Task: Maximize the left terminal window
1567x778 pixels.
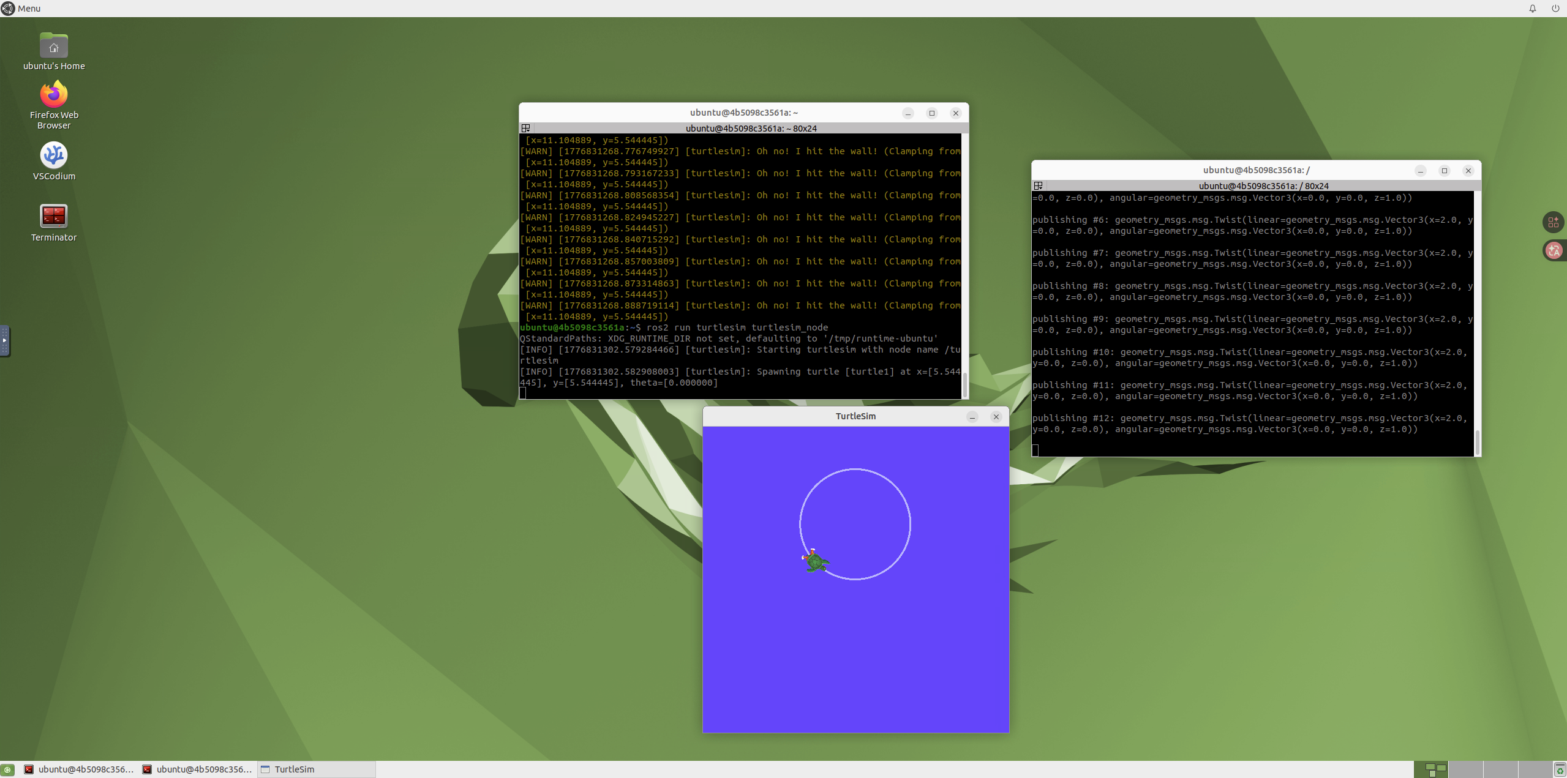Action: click(x=932, y=113)
